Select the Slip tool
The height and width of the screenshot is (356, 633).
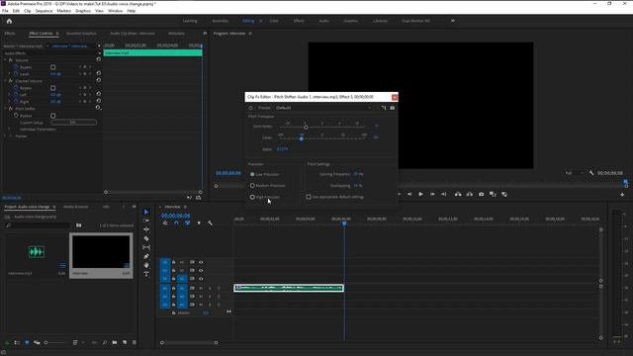[146, 247]
